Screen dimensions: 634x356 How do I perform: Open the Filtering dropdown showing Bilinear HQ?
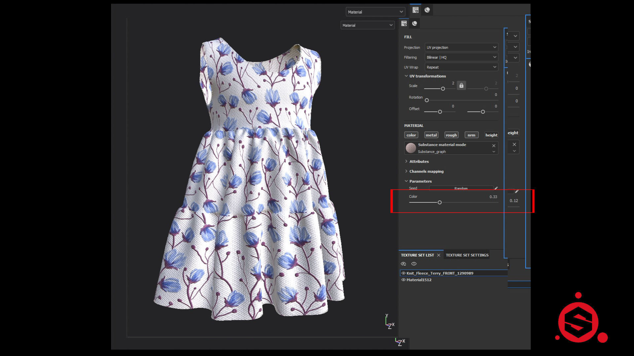point(461,57)
